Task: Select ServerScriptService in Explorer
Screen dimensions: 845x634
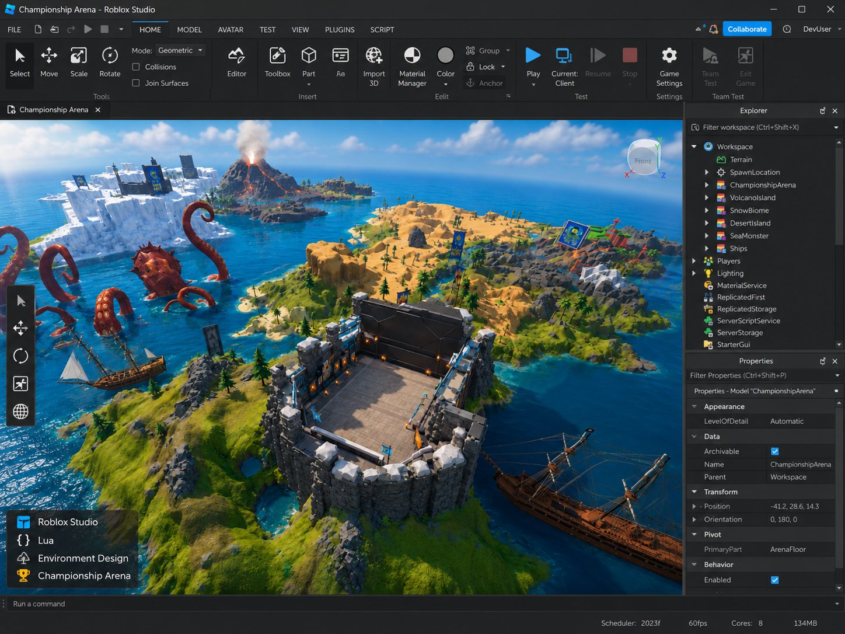Action: coord(748,321)
